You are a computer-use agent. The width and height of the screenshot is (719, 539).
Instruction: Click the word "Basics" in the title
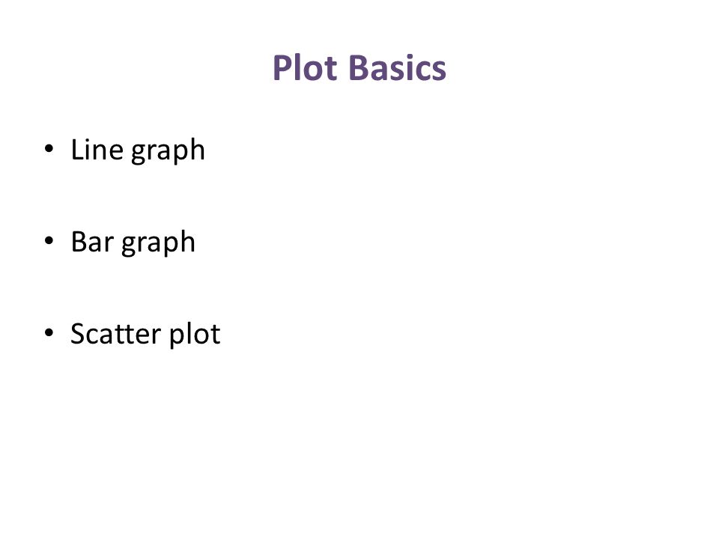coord(397,68)
